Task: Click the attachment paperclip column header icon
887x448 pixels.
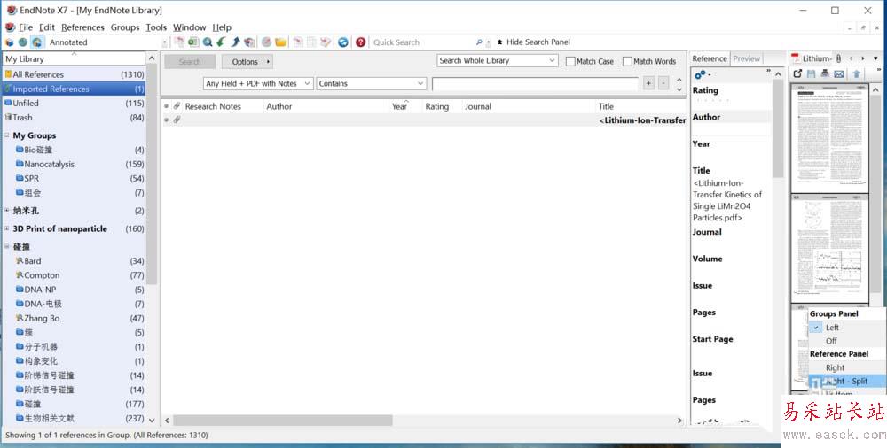Action: [x=177, y=106]
